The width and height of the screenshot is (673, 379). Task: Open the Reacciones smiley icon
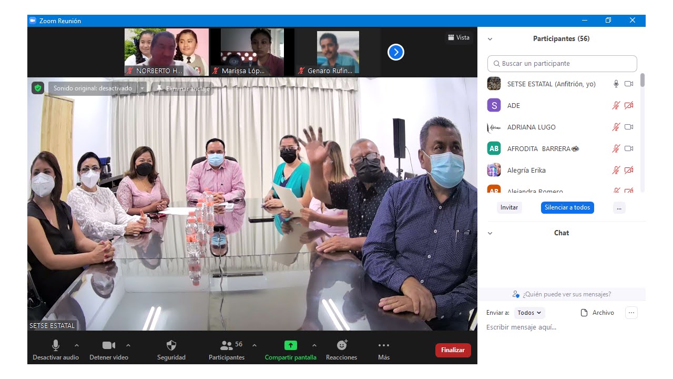click(342, 345)
